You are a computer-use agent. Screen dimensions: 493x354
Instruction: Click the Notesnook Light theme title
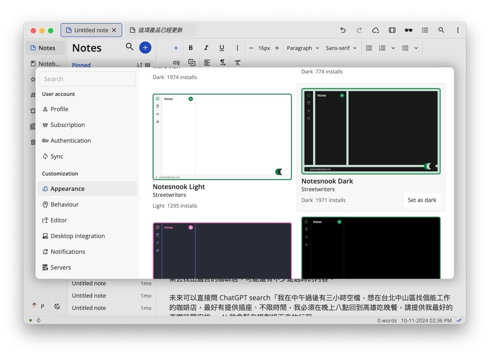(x=179, y=187)
